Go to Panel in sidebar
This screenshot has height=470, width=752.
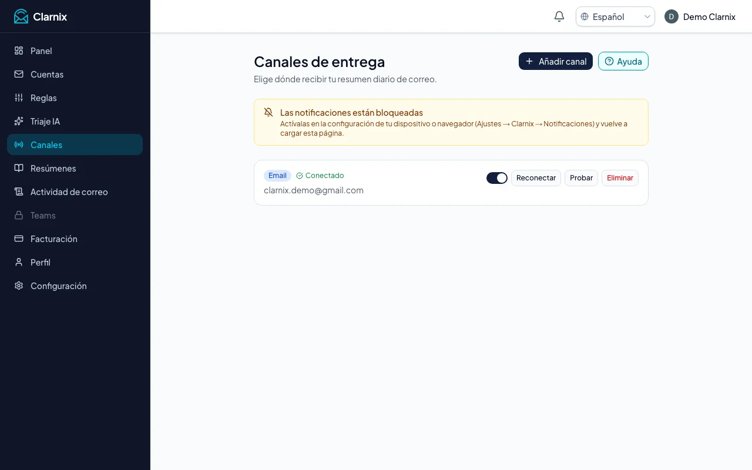pyautogui.click(x=75, y=51)
